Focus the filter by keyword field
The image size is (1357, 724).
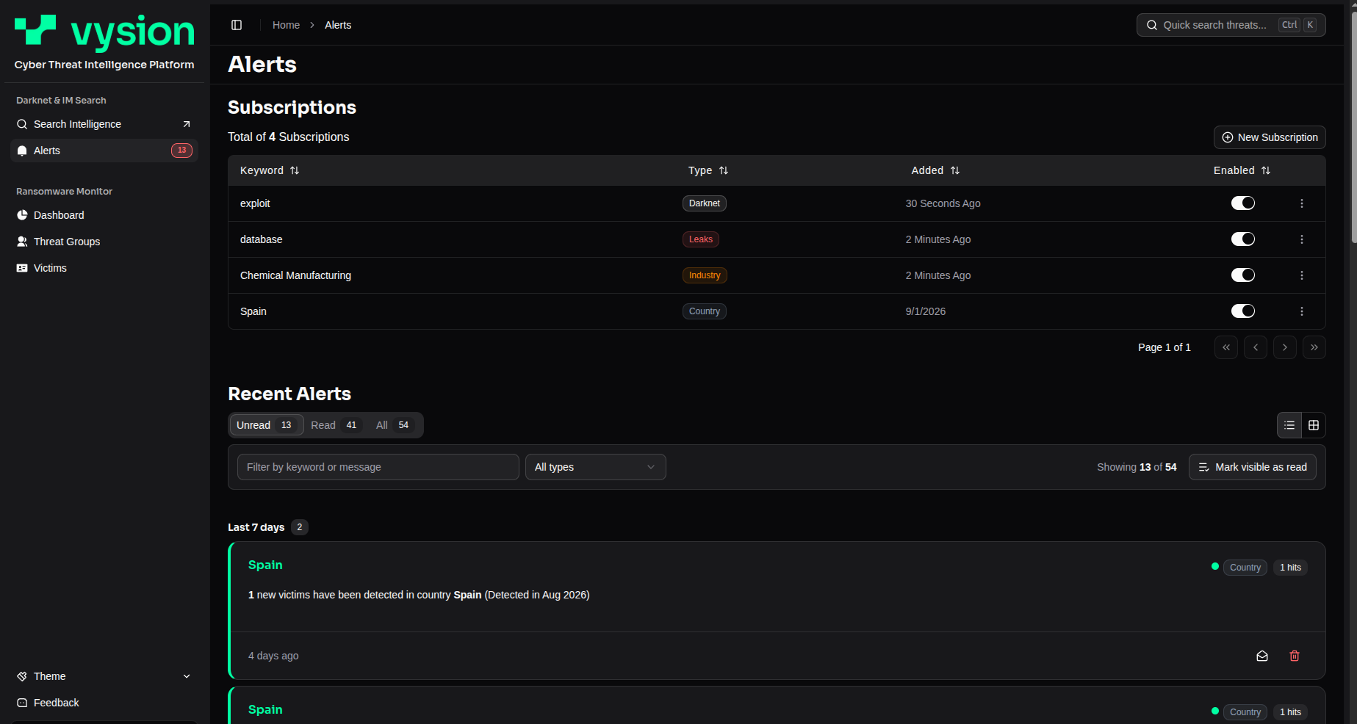(x=378, y=467)
